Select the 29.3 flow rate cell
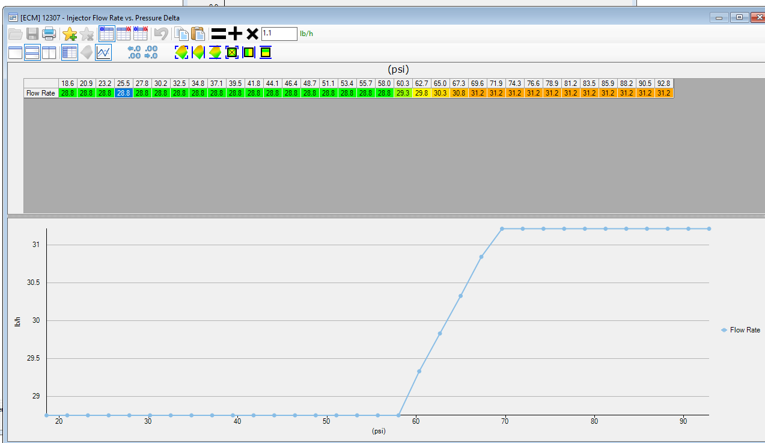The width and height of the screenshot is (765, 443). pyautogui.click(x=403, y=93)
